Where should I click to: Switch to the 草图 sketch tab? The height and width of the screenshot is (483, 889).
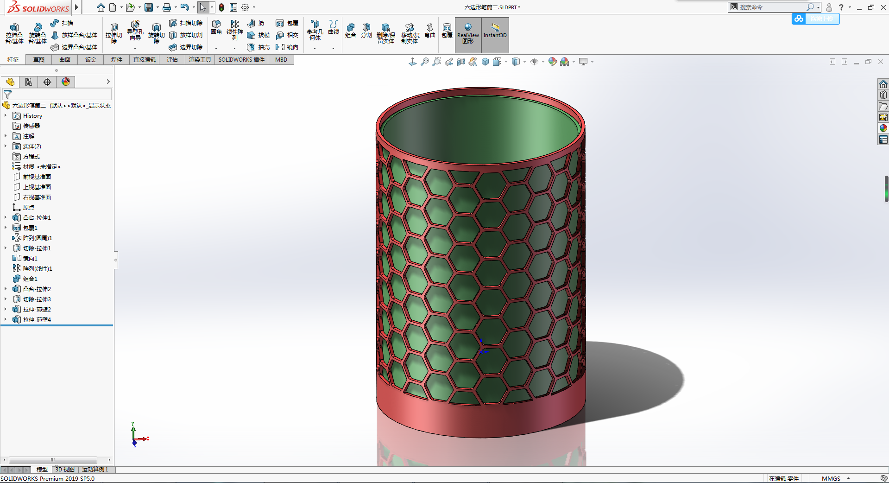39,59
